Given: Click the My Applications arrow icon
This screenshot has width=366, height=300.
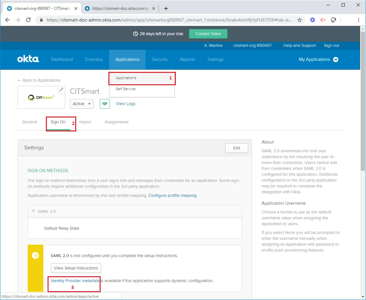Looking at the screenshot, I should click(x=336, y=60).
